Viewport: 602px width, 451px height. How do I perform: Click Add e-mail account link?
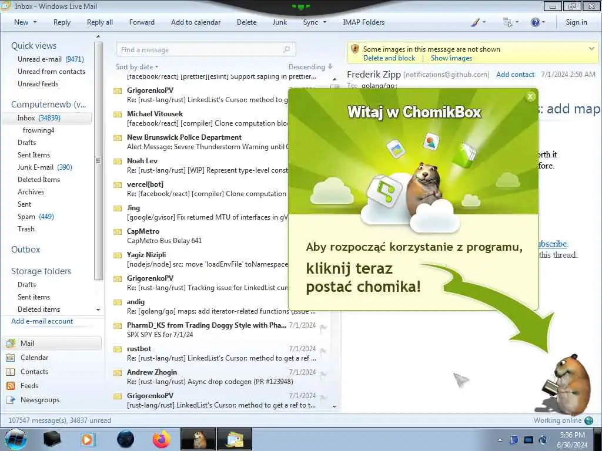click(42, 321)
